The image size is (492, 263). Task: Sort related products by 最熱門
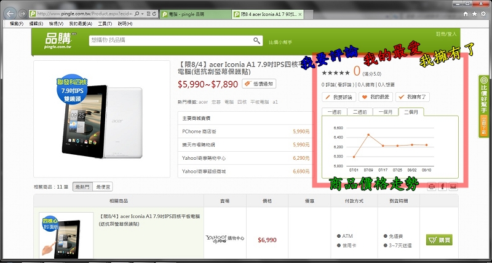point(82,187)
